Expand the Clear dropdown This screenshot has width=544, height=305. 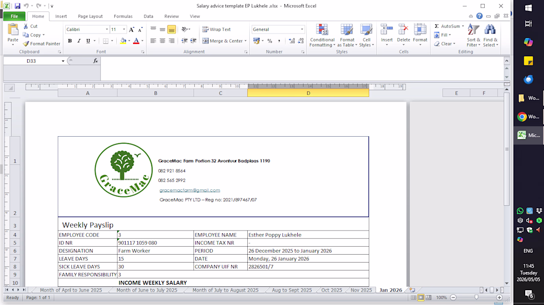pyautogui.click(x=454, y=43)
